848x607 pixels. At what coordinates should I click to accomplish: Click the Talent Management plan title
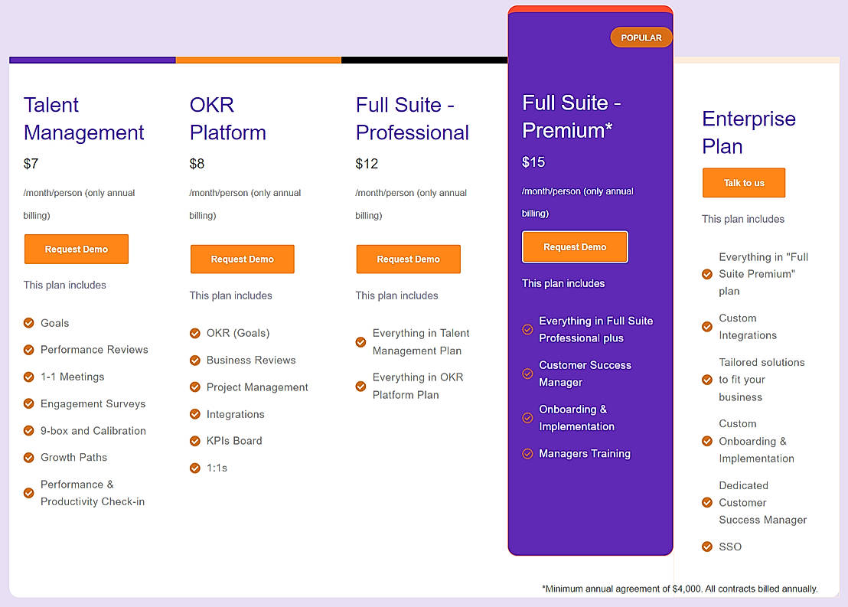click(83, 119)
